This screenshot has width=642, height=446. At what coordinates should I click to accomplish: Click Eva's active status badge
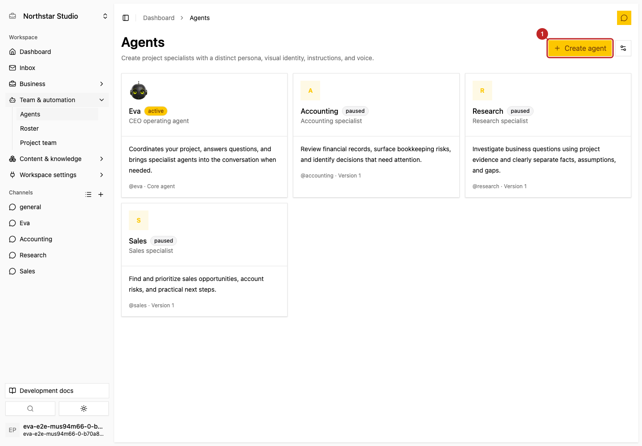(156, 111)
